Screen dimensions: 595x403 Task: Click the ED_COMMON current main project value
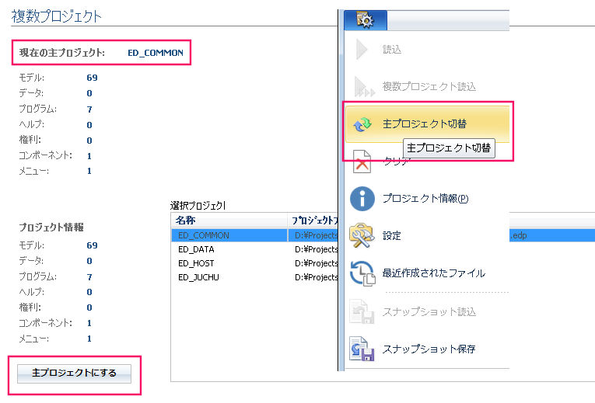point(156,53)
